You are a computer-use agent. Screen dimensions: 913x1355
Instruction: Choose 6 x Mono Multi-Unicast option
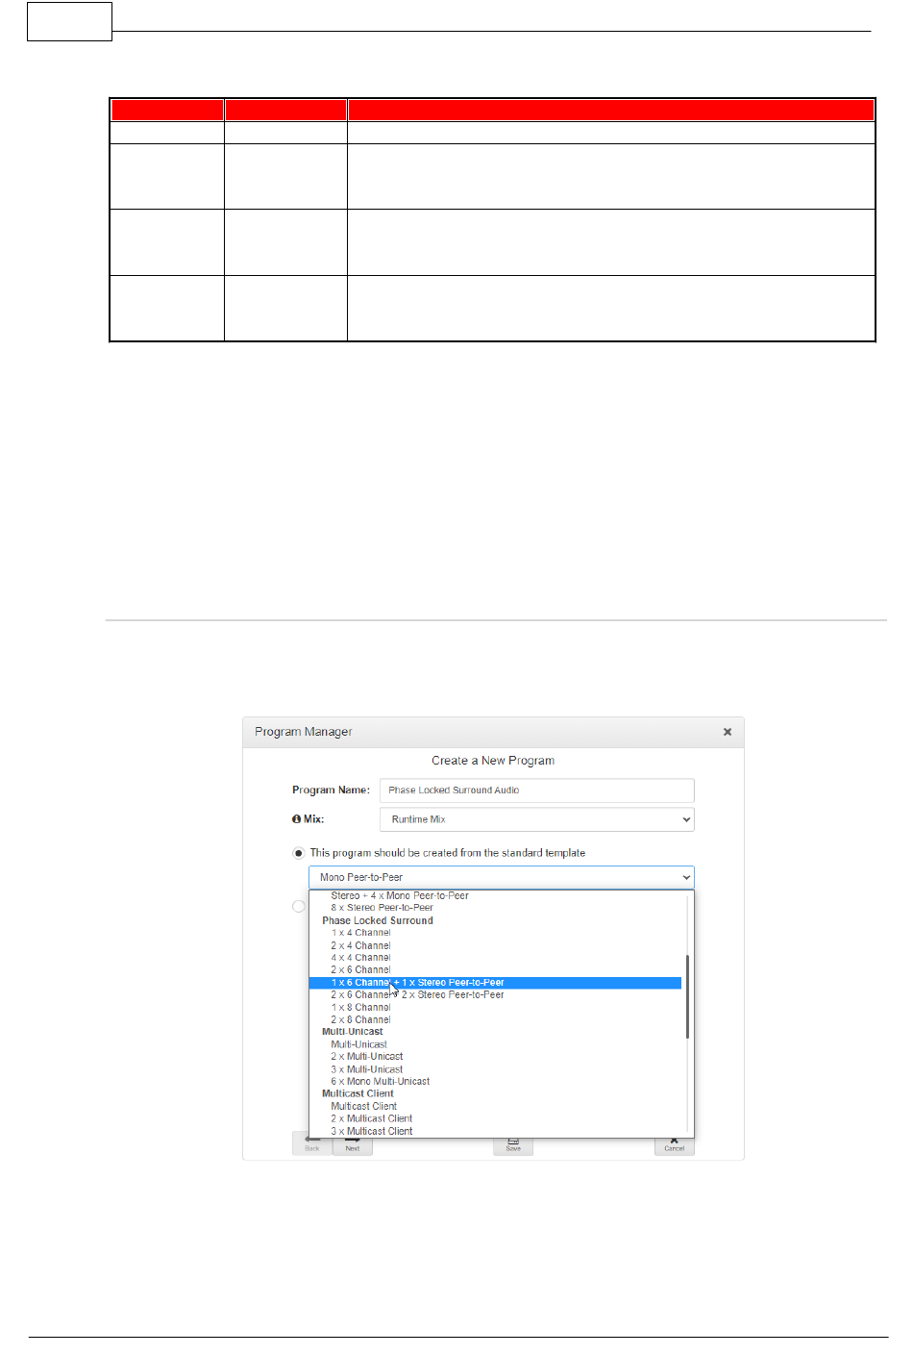click(381, 1082)
